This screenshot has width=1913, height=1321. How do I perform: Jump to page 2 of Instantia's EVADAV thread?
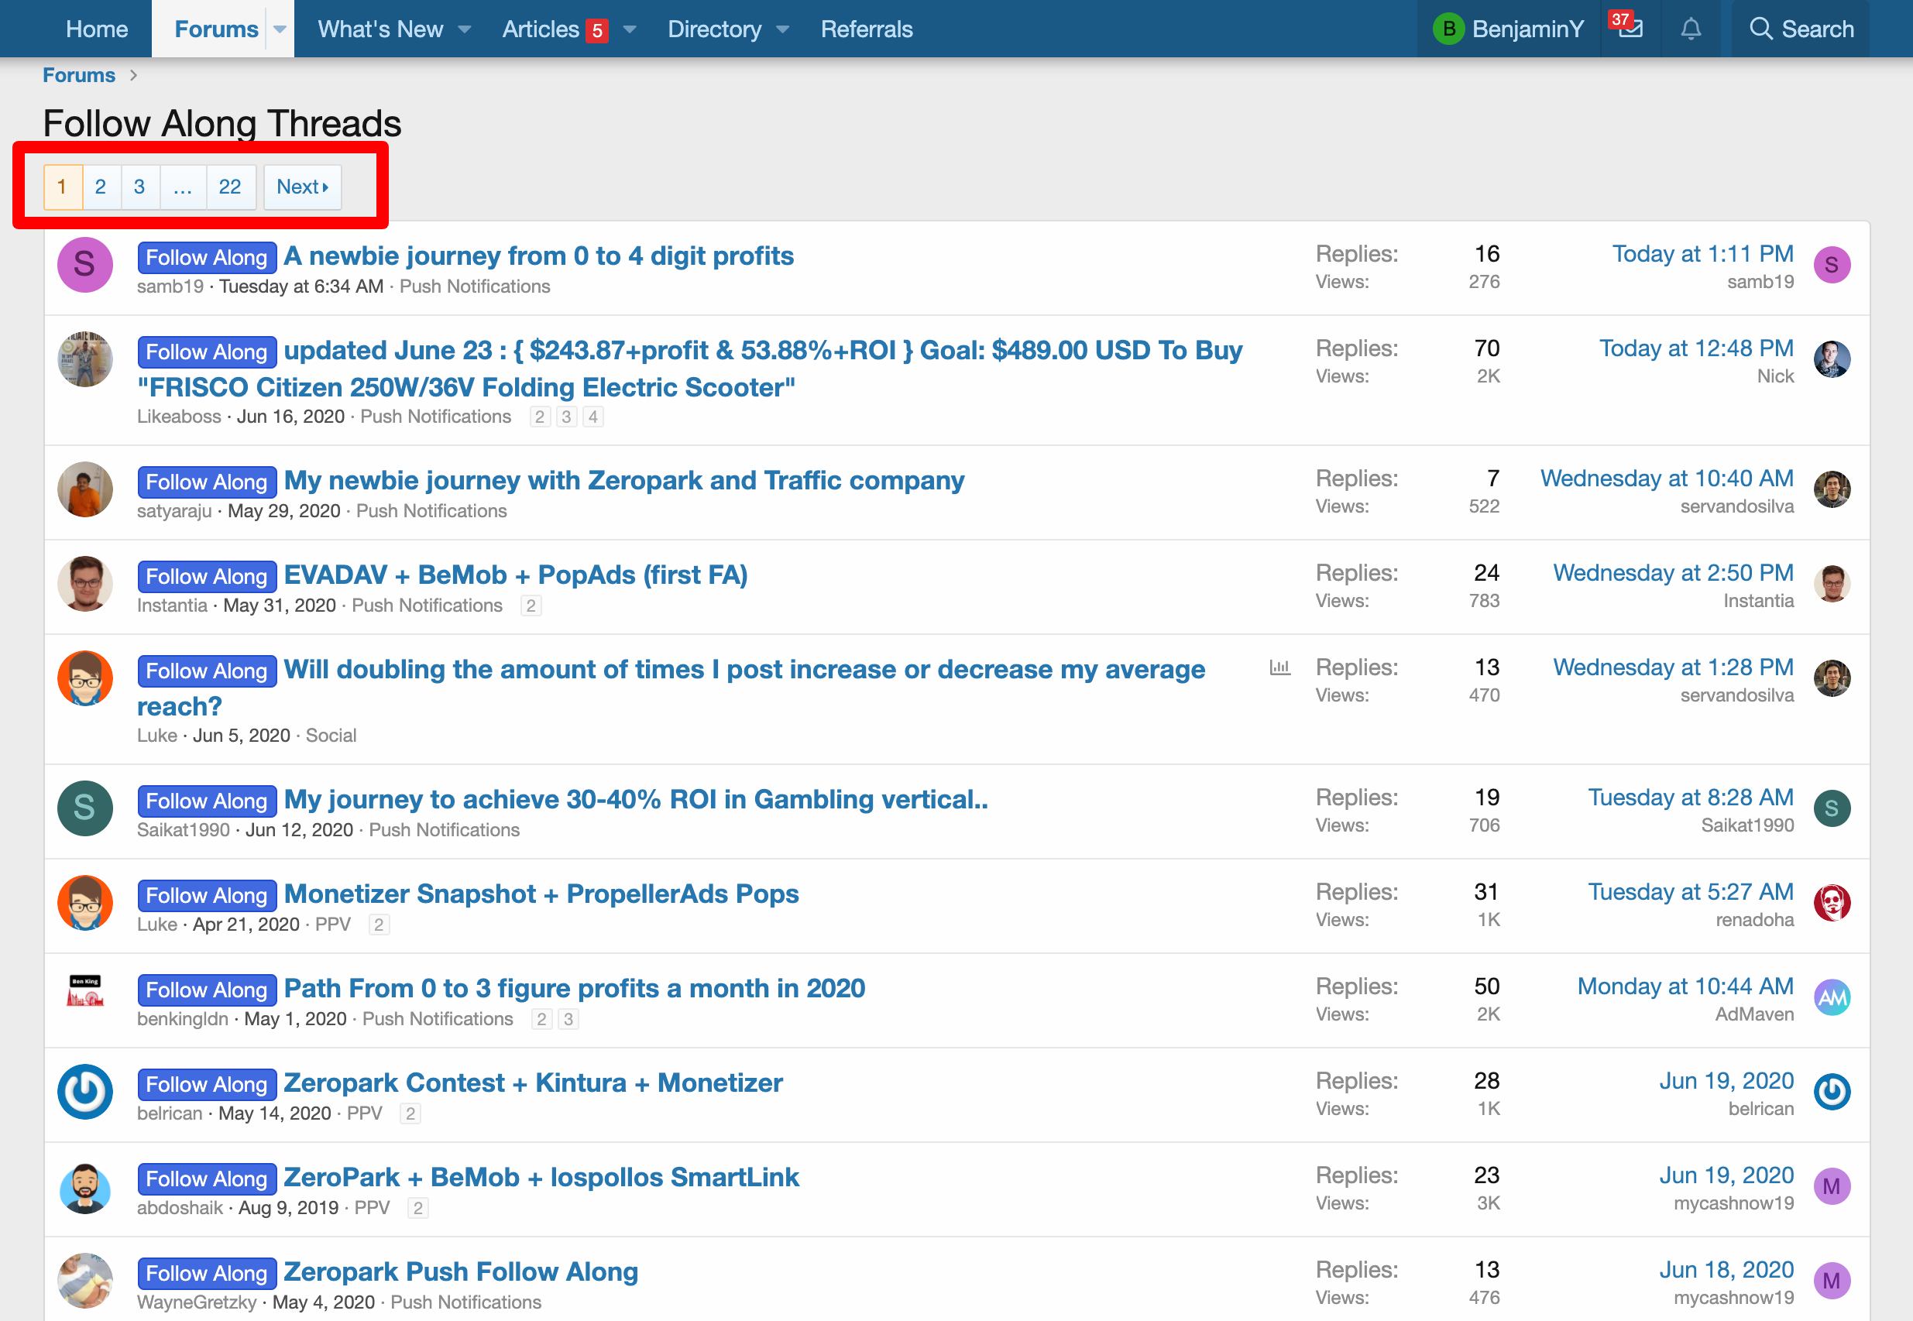pyautogui.click(x=531, y=606)
